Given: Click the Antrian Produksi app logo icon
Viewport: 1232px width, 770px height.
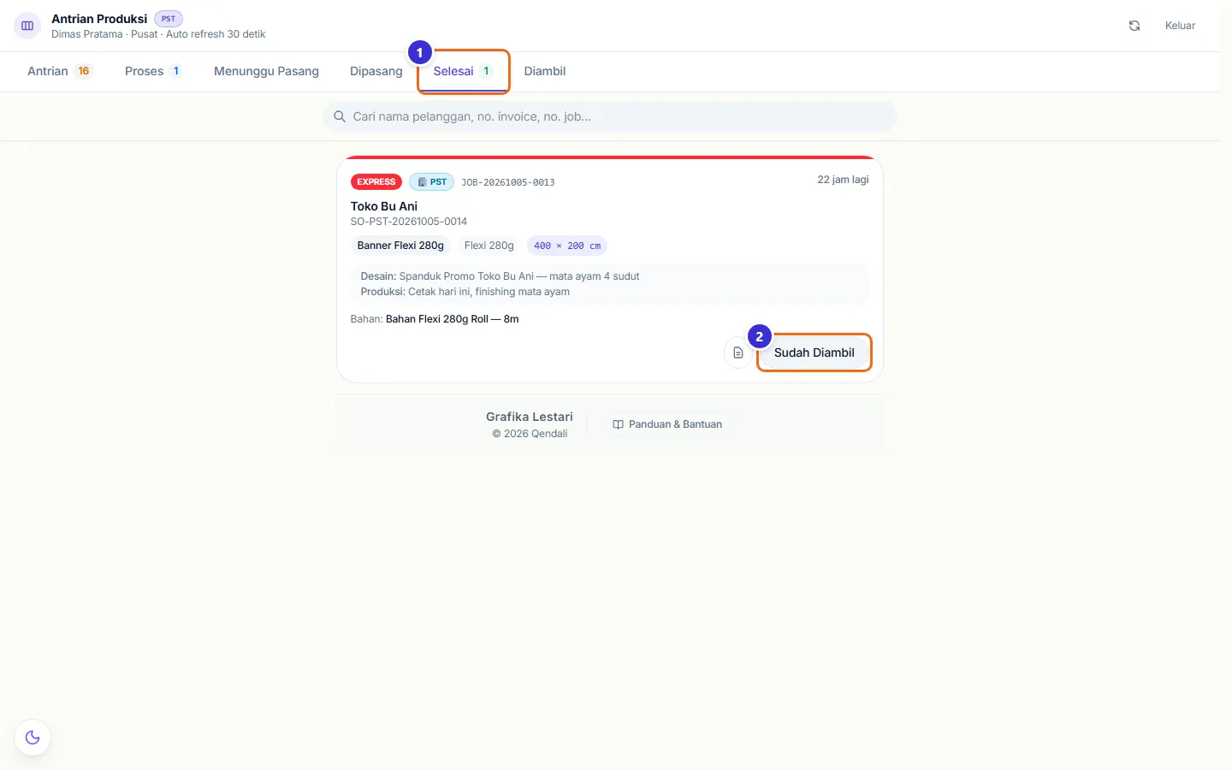Looking at the screenshot, I should (x=27, y=26).
